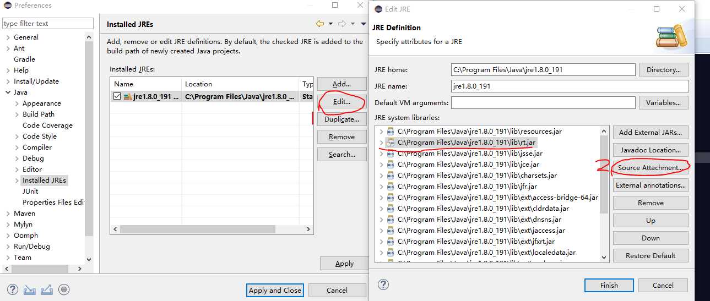Screen dimensions: 710x301
Task: Click the export preferences icon
Action: 47,289
